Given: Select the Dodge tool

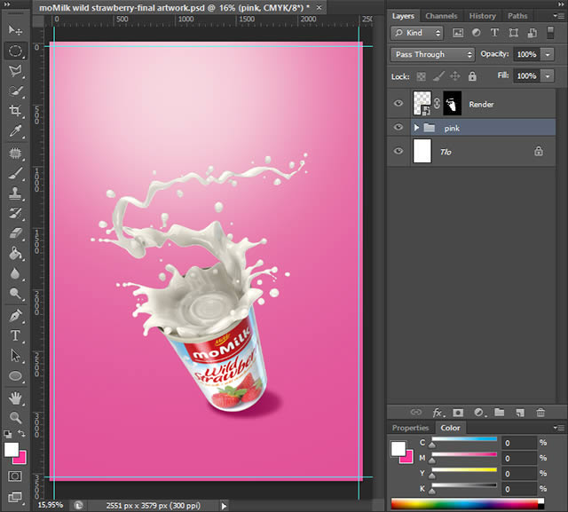Looking at the screenshot, I should [x=15, y=294].
